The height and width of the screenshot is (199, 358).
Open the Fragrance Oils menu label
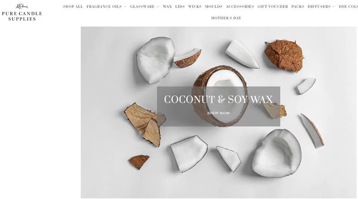click(x=104, y=7)
